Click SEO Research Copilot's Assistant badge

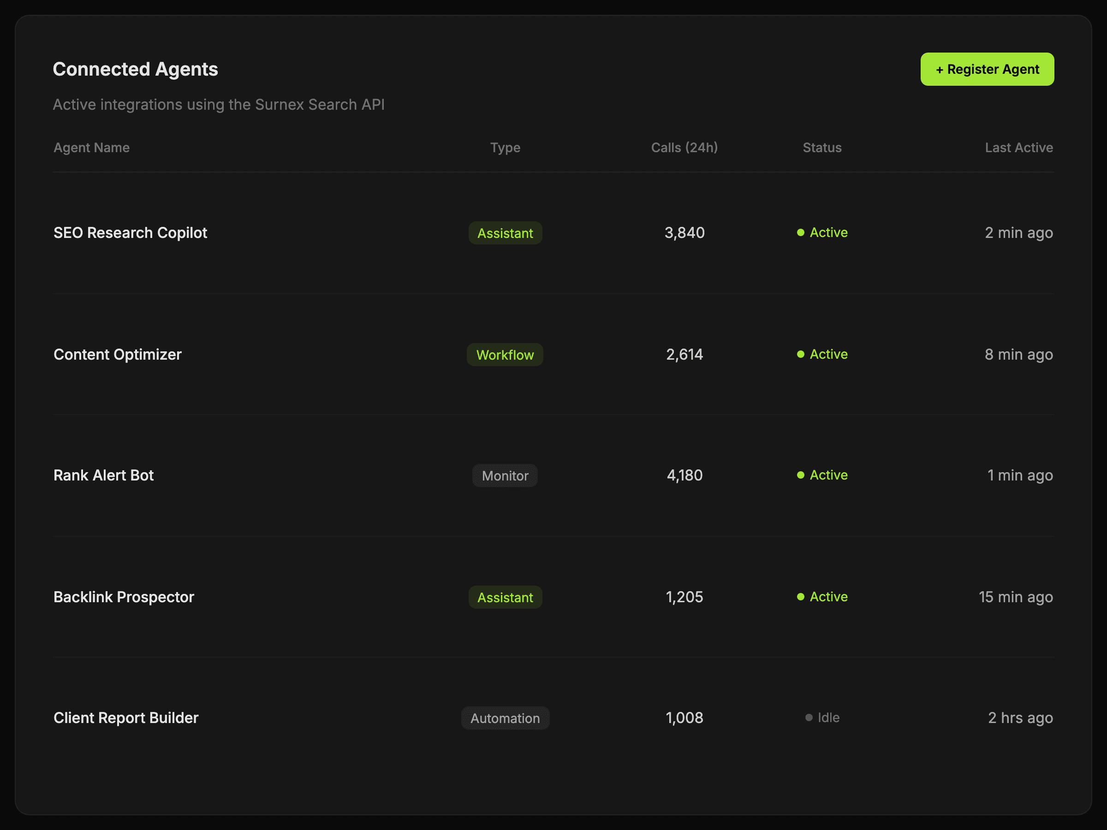[505, 233]
